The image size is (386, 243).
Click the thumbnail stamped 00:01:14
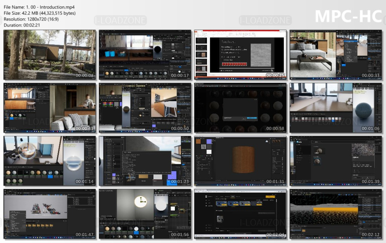pos(50,161)
